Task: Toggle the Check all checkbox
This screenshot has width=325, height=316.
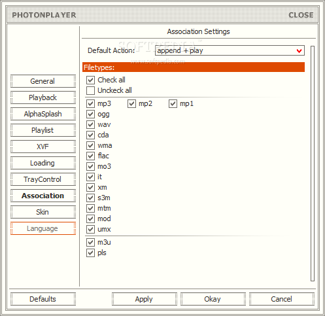Action: point(90,80)
